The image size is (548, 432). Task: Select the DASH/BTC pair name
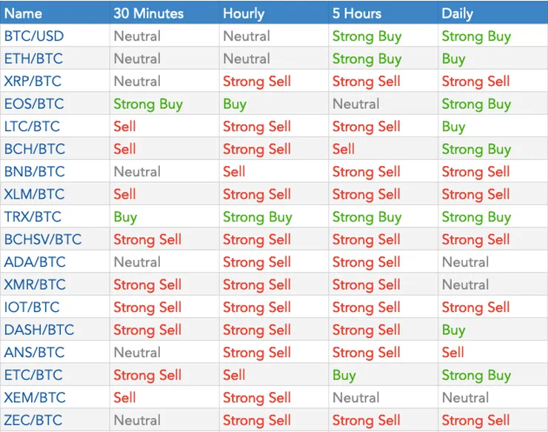click(39, 330)
